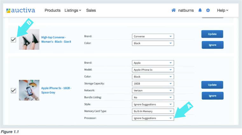Screen dimensions: 242x135
Task: Open the Brand dropdown showing Apple
Action: (153, 63)
